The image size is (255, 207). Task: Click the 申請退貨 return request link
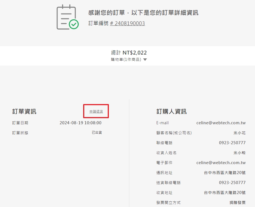pyautogui.click(x=96, y=111)
